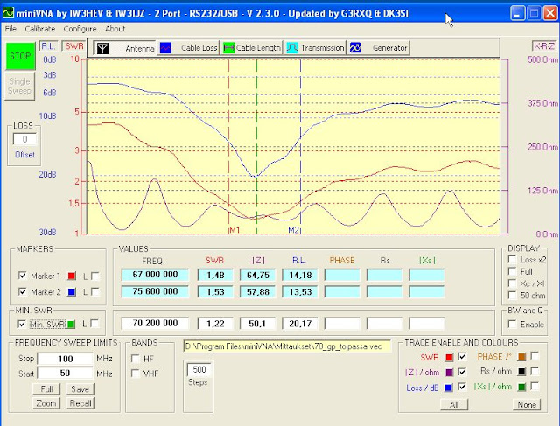Click Marker 2 blue colour swatch

point(72,292)
